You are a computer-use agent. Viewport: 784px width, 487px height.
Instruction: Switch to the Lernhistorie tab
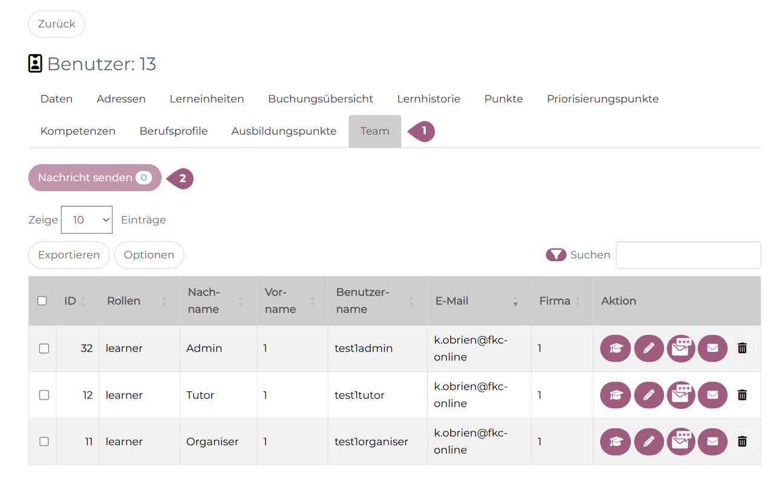pyautogui.click(x=428, y=99)
